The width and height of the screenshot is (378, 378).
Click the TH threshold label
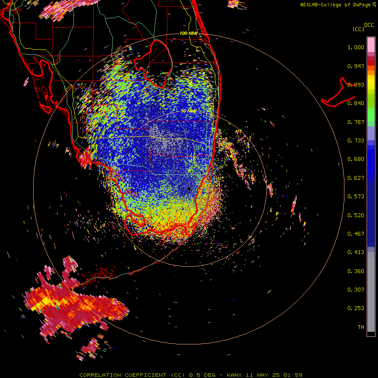coord(361,327)
